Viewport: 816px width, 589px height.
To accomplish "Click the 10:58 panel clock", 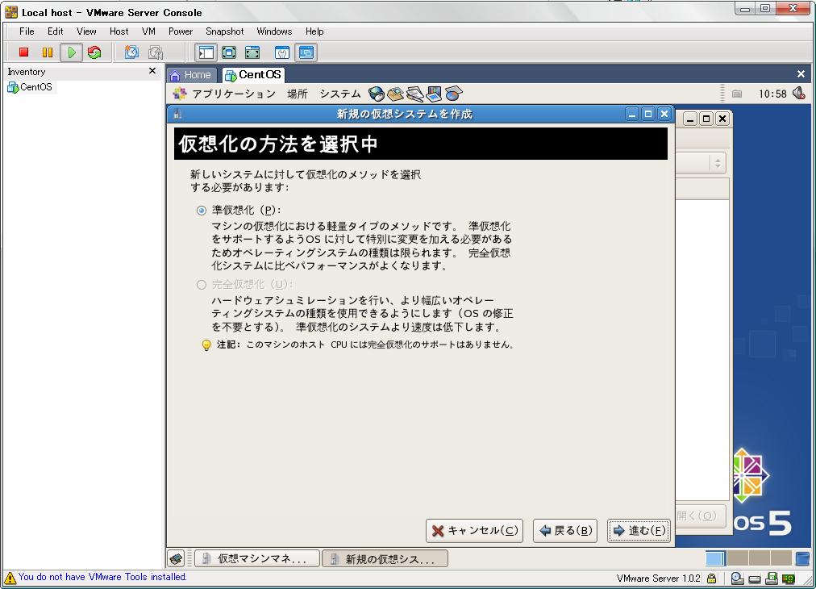I will 772,94.
